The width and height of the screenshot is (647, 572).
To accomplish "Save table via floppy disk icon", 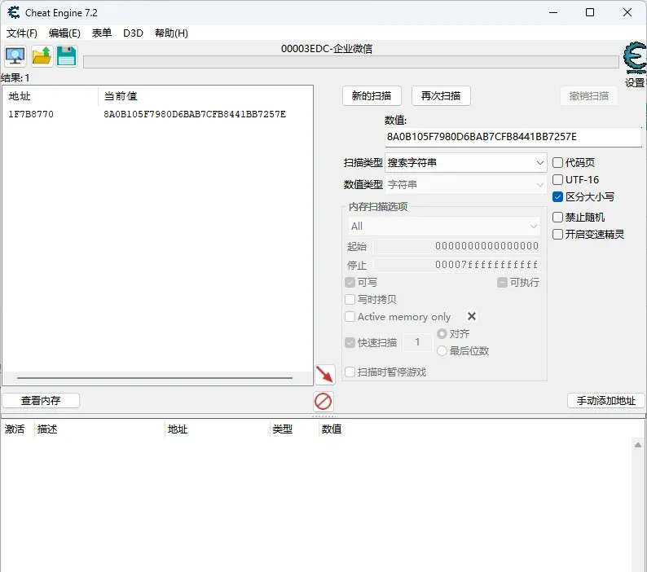I will 67,55.
